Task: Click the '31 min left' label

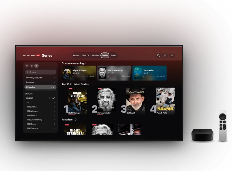Action: (x=90, y=76)
